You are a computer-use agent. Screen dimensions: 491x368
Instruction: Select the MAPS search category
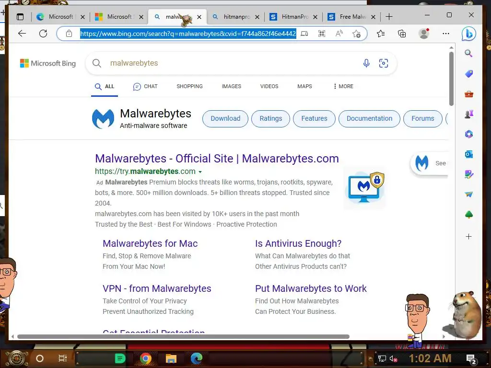coord(304,86)
